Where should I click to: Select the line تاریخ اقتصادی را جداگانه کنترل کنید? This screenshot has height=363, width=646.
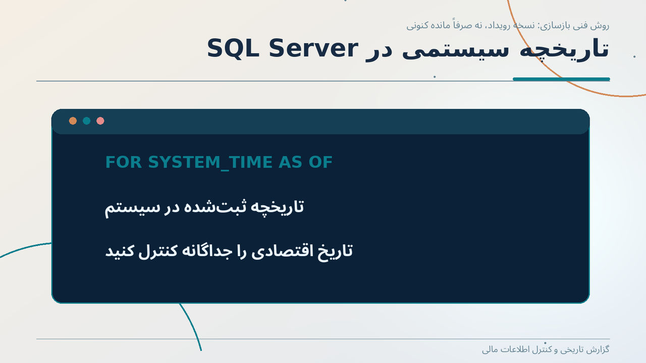point(229,251)
